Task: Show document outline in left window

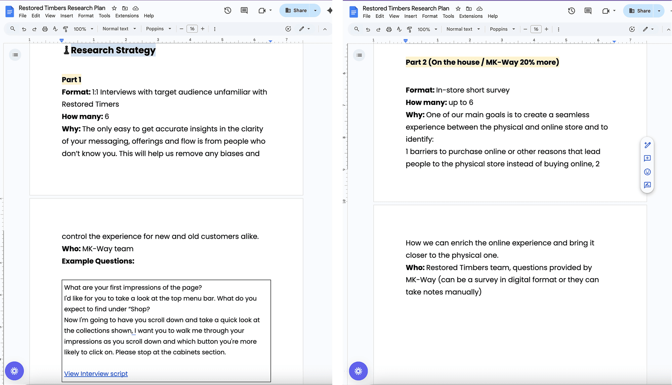Action: 15,55
